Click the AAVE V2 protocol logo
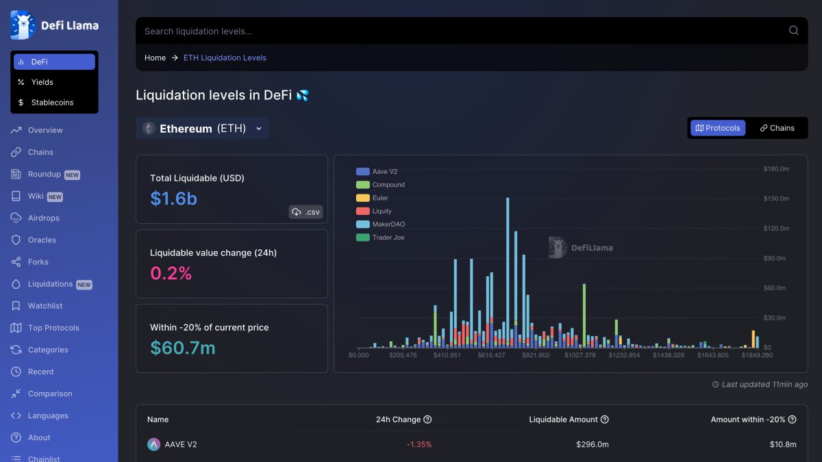The image size is (822, 462). [153, 444]
